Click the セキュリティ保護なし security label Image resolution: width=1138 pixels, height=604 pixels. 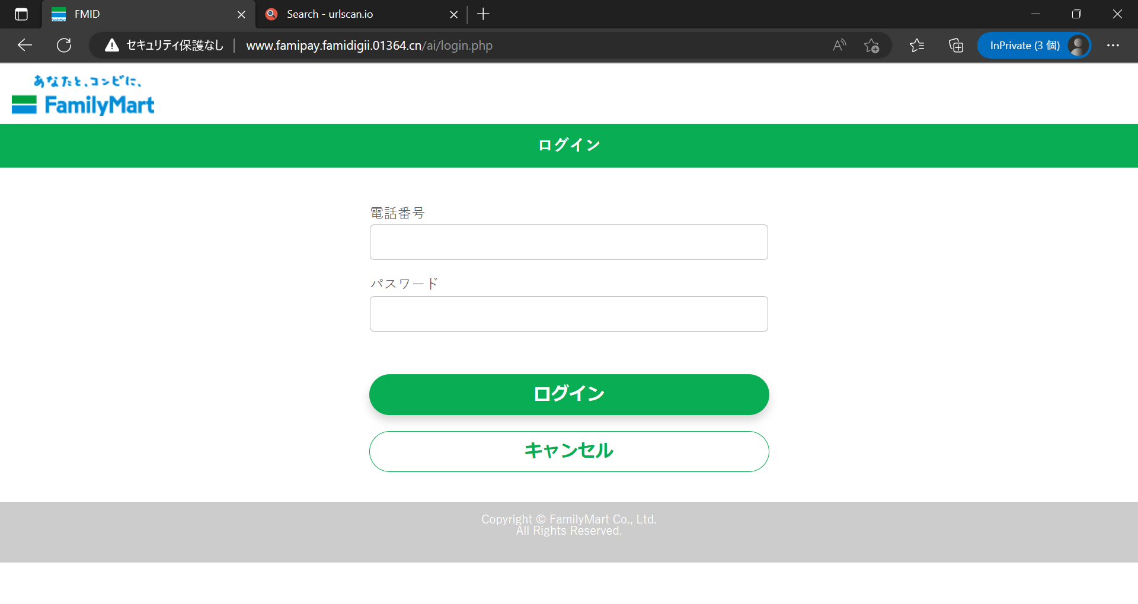click(175, 46)
